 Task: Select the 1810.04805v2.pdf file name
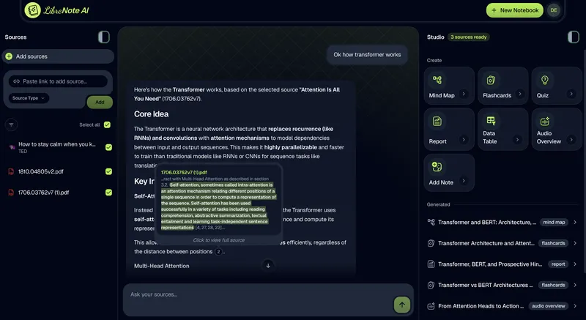(x=41, y=171)
